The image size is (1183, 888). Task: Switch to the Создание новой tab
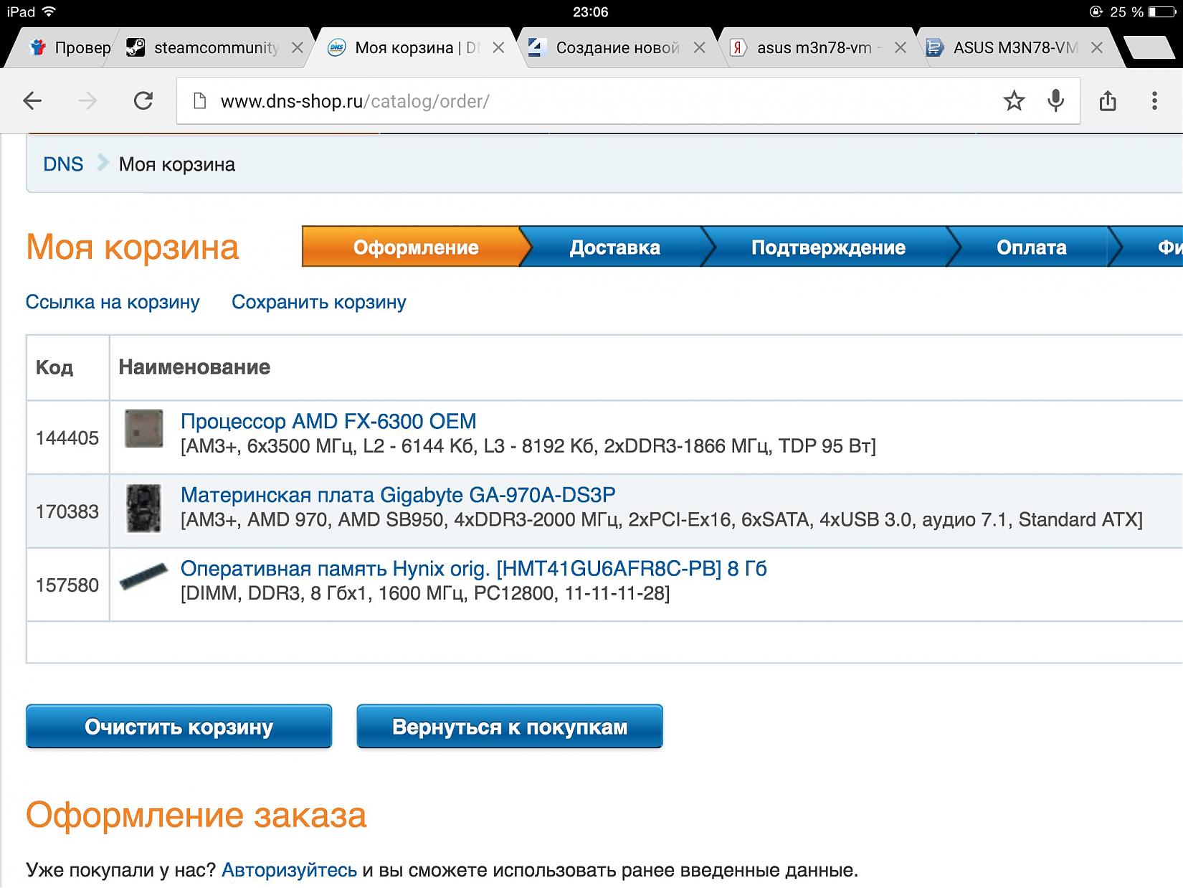(x=617, y=48)
